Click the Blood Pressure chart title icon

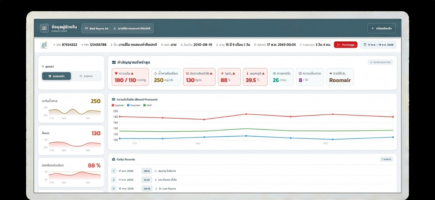point(114,99)
